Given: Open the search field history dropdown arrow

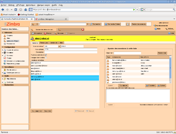Looking at the screenshot, I should coord(87,24).
